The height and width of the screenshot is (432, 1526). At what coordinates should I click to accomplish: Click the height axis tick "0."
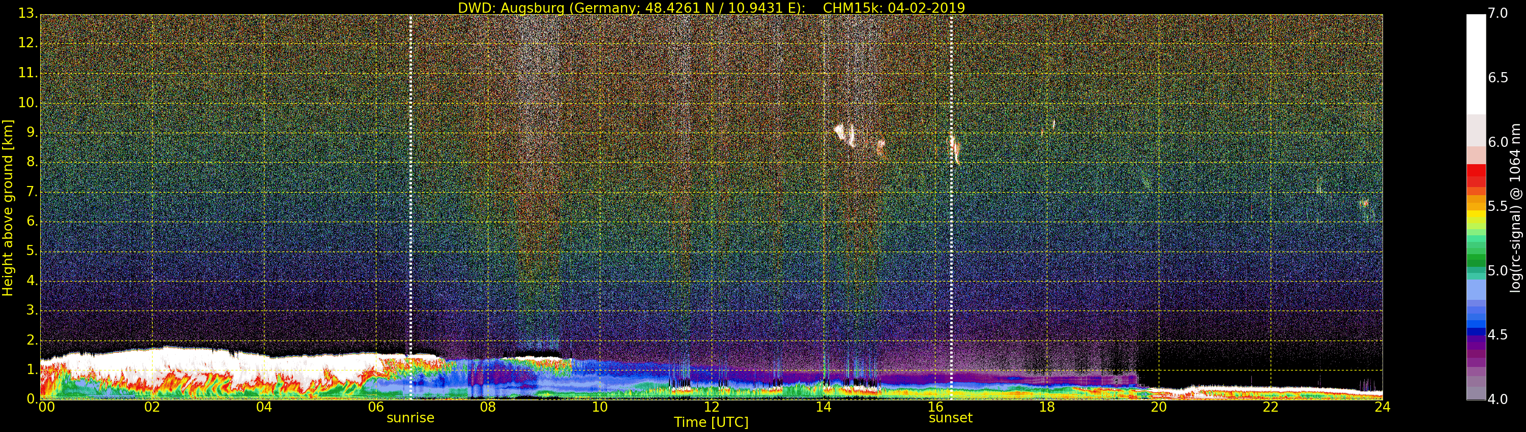tap(32, 399)
